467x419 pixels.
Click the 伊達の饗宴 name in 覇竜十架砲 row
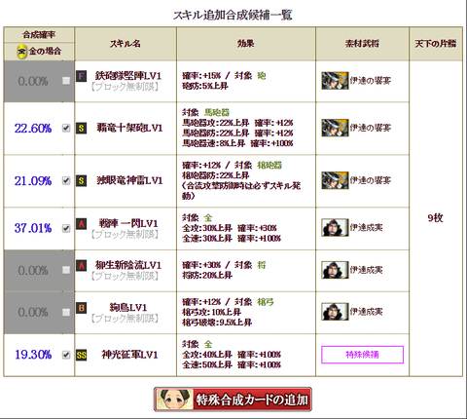tap(371, 128)
